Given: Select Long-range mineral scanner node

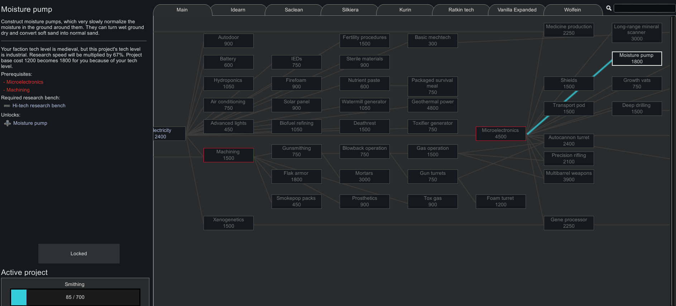Looking at the screenshot, I should [637, 33].
